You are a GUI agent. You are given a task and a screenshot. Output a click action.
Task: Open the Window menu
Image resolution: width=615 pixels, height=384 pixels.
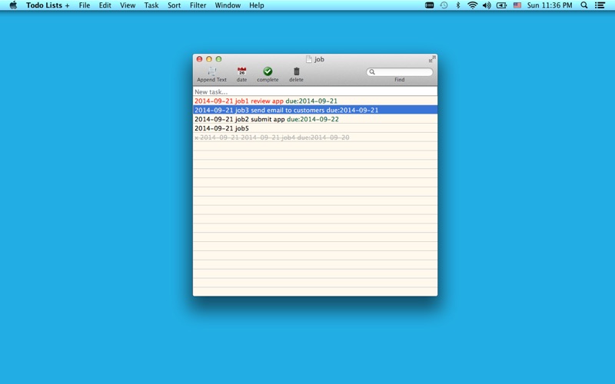(x=228, y=5)
